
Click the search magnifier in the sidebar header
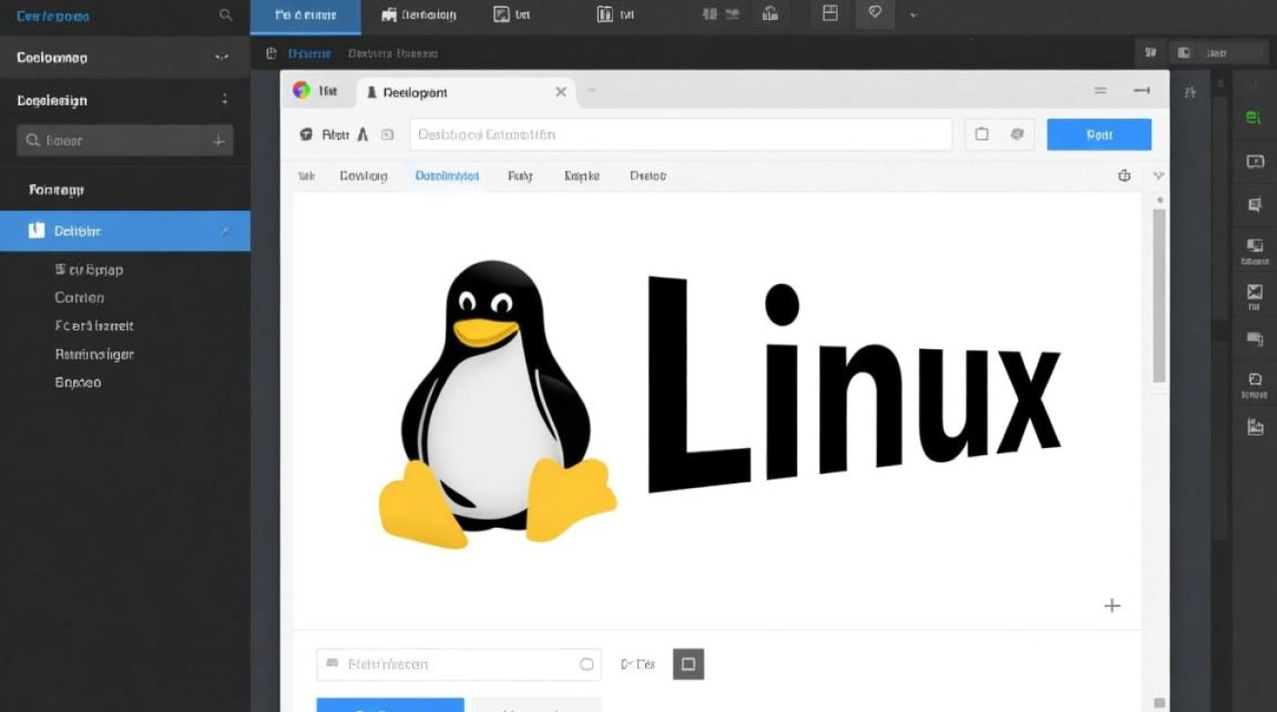(225, 15)
